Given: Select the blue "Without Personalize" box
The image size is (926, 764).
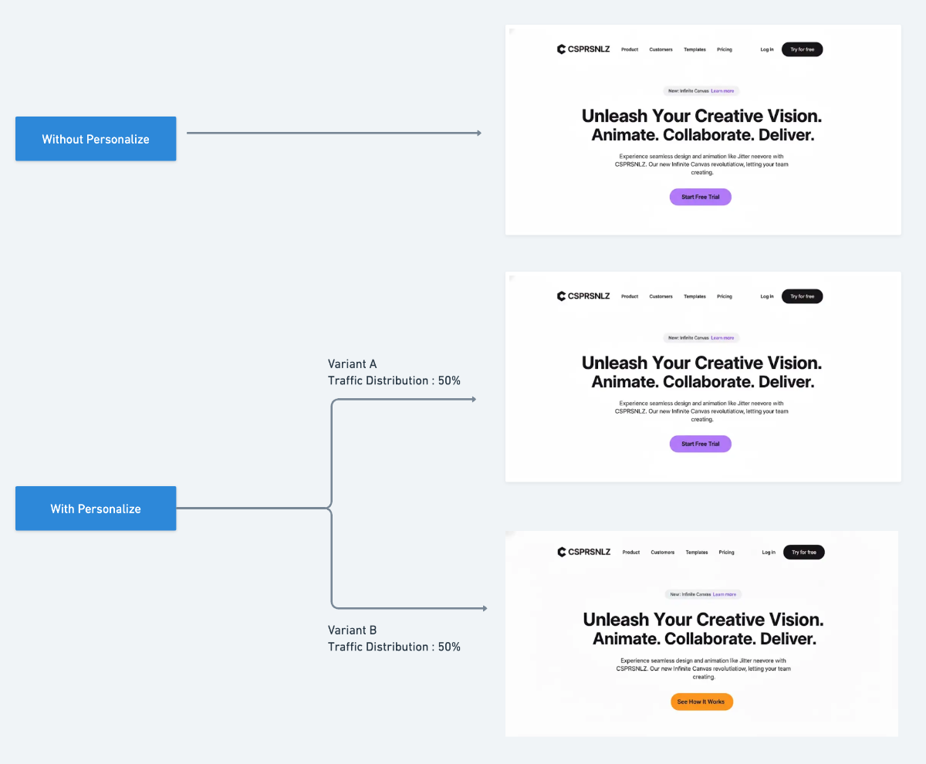Looking at the screenshot, I should [x=96, y=139].
